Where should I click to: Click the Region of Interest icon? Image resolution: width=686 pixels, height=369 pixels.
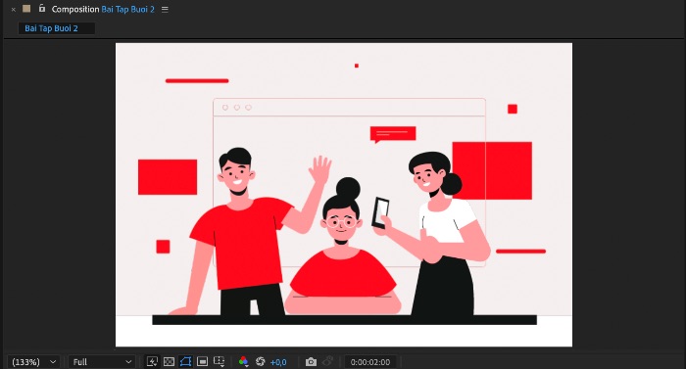tap(202, 361)
